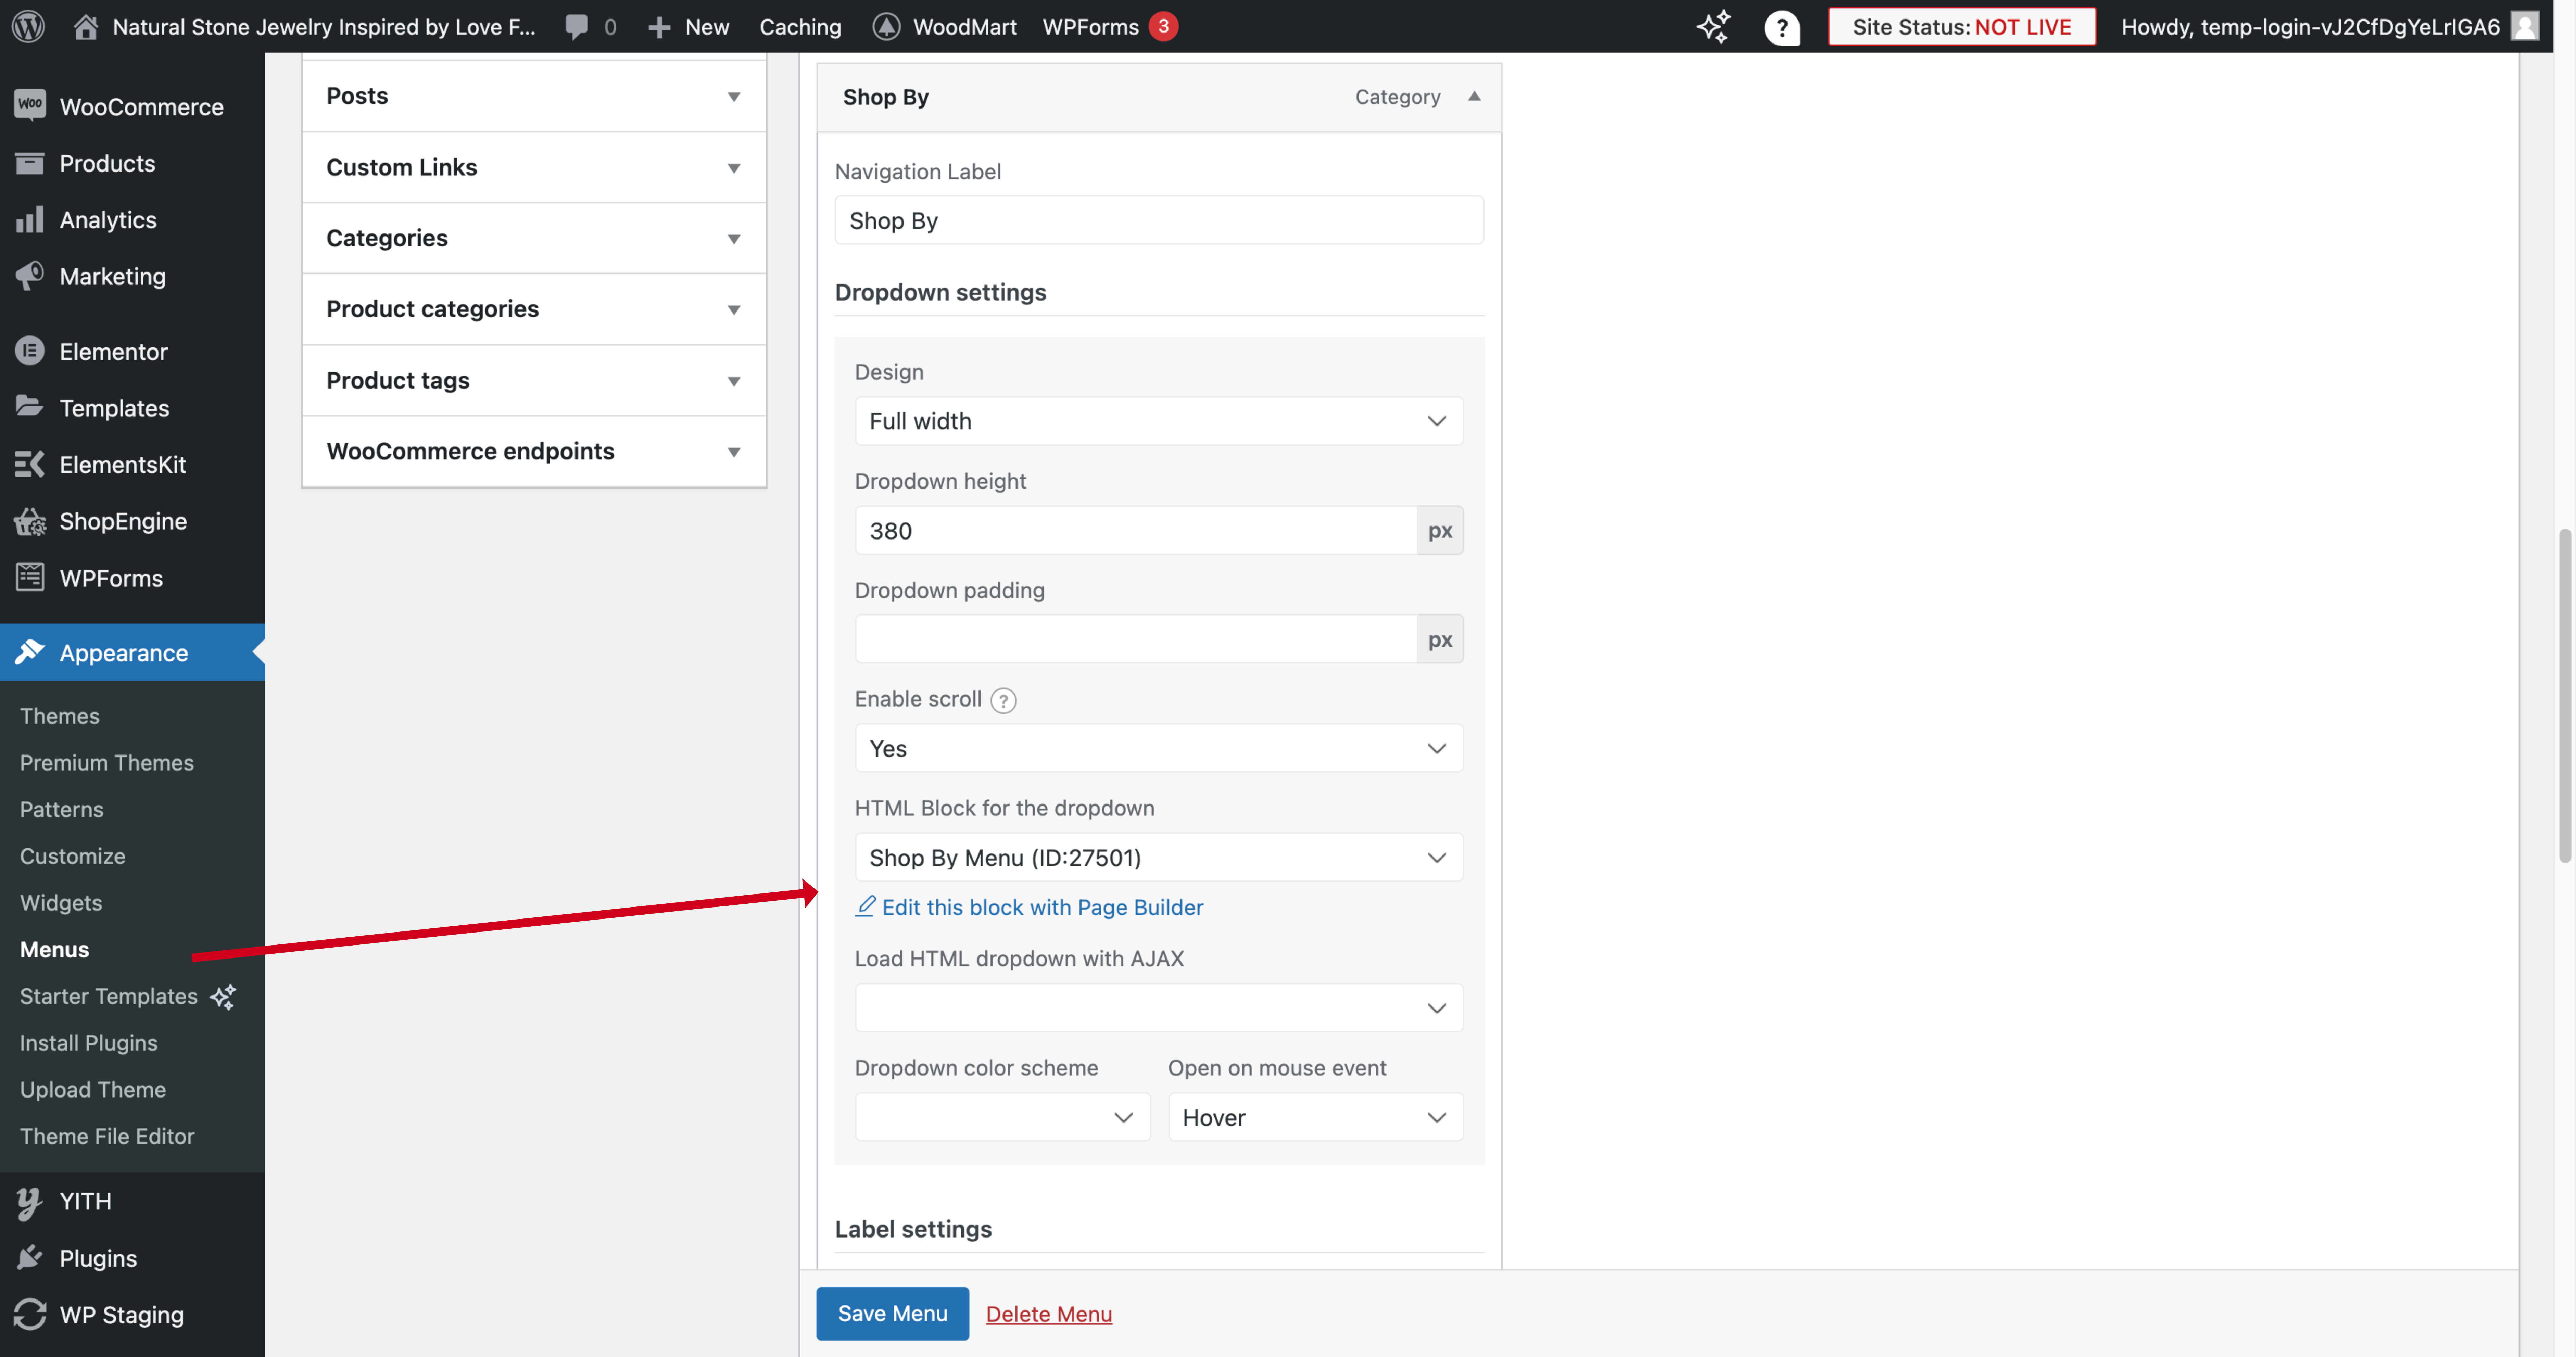Expand the Categories panel
2576x1357 pixels.
(x=534, y=238)
